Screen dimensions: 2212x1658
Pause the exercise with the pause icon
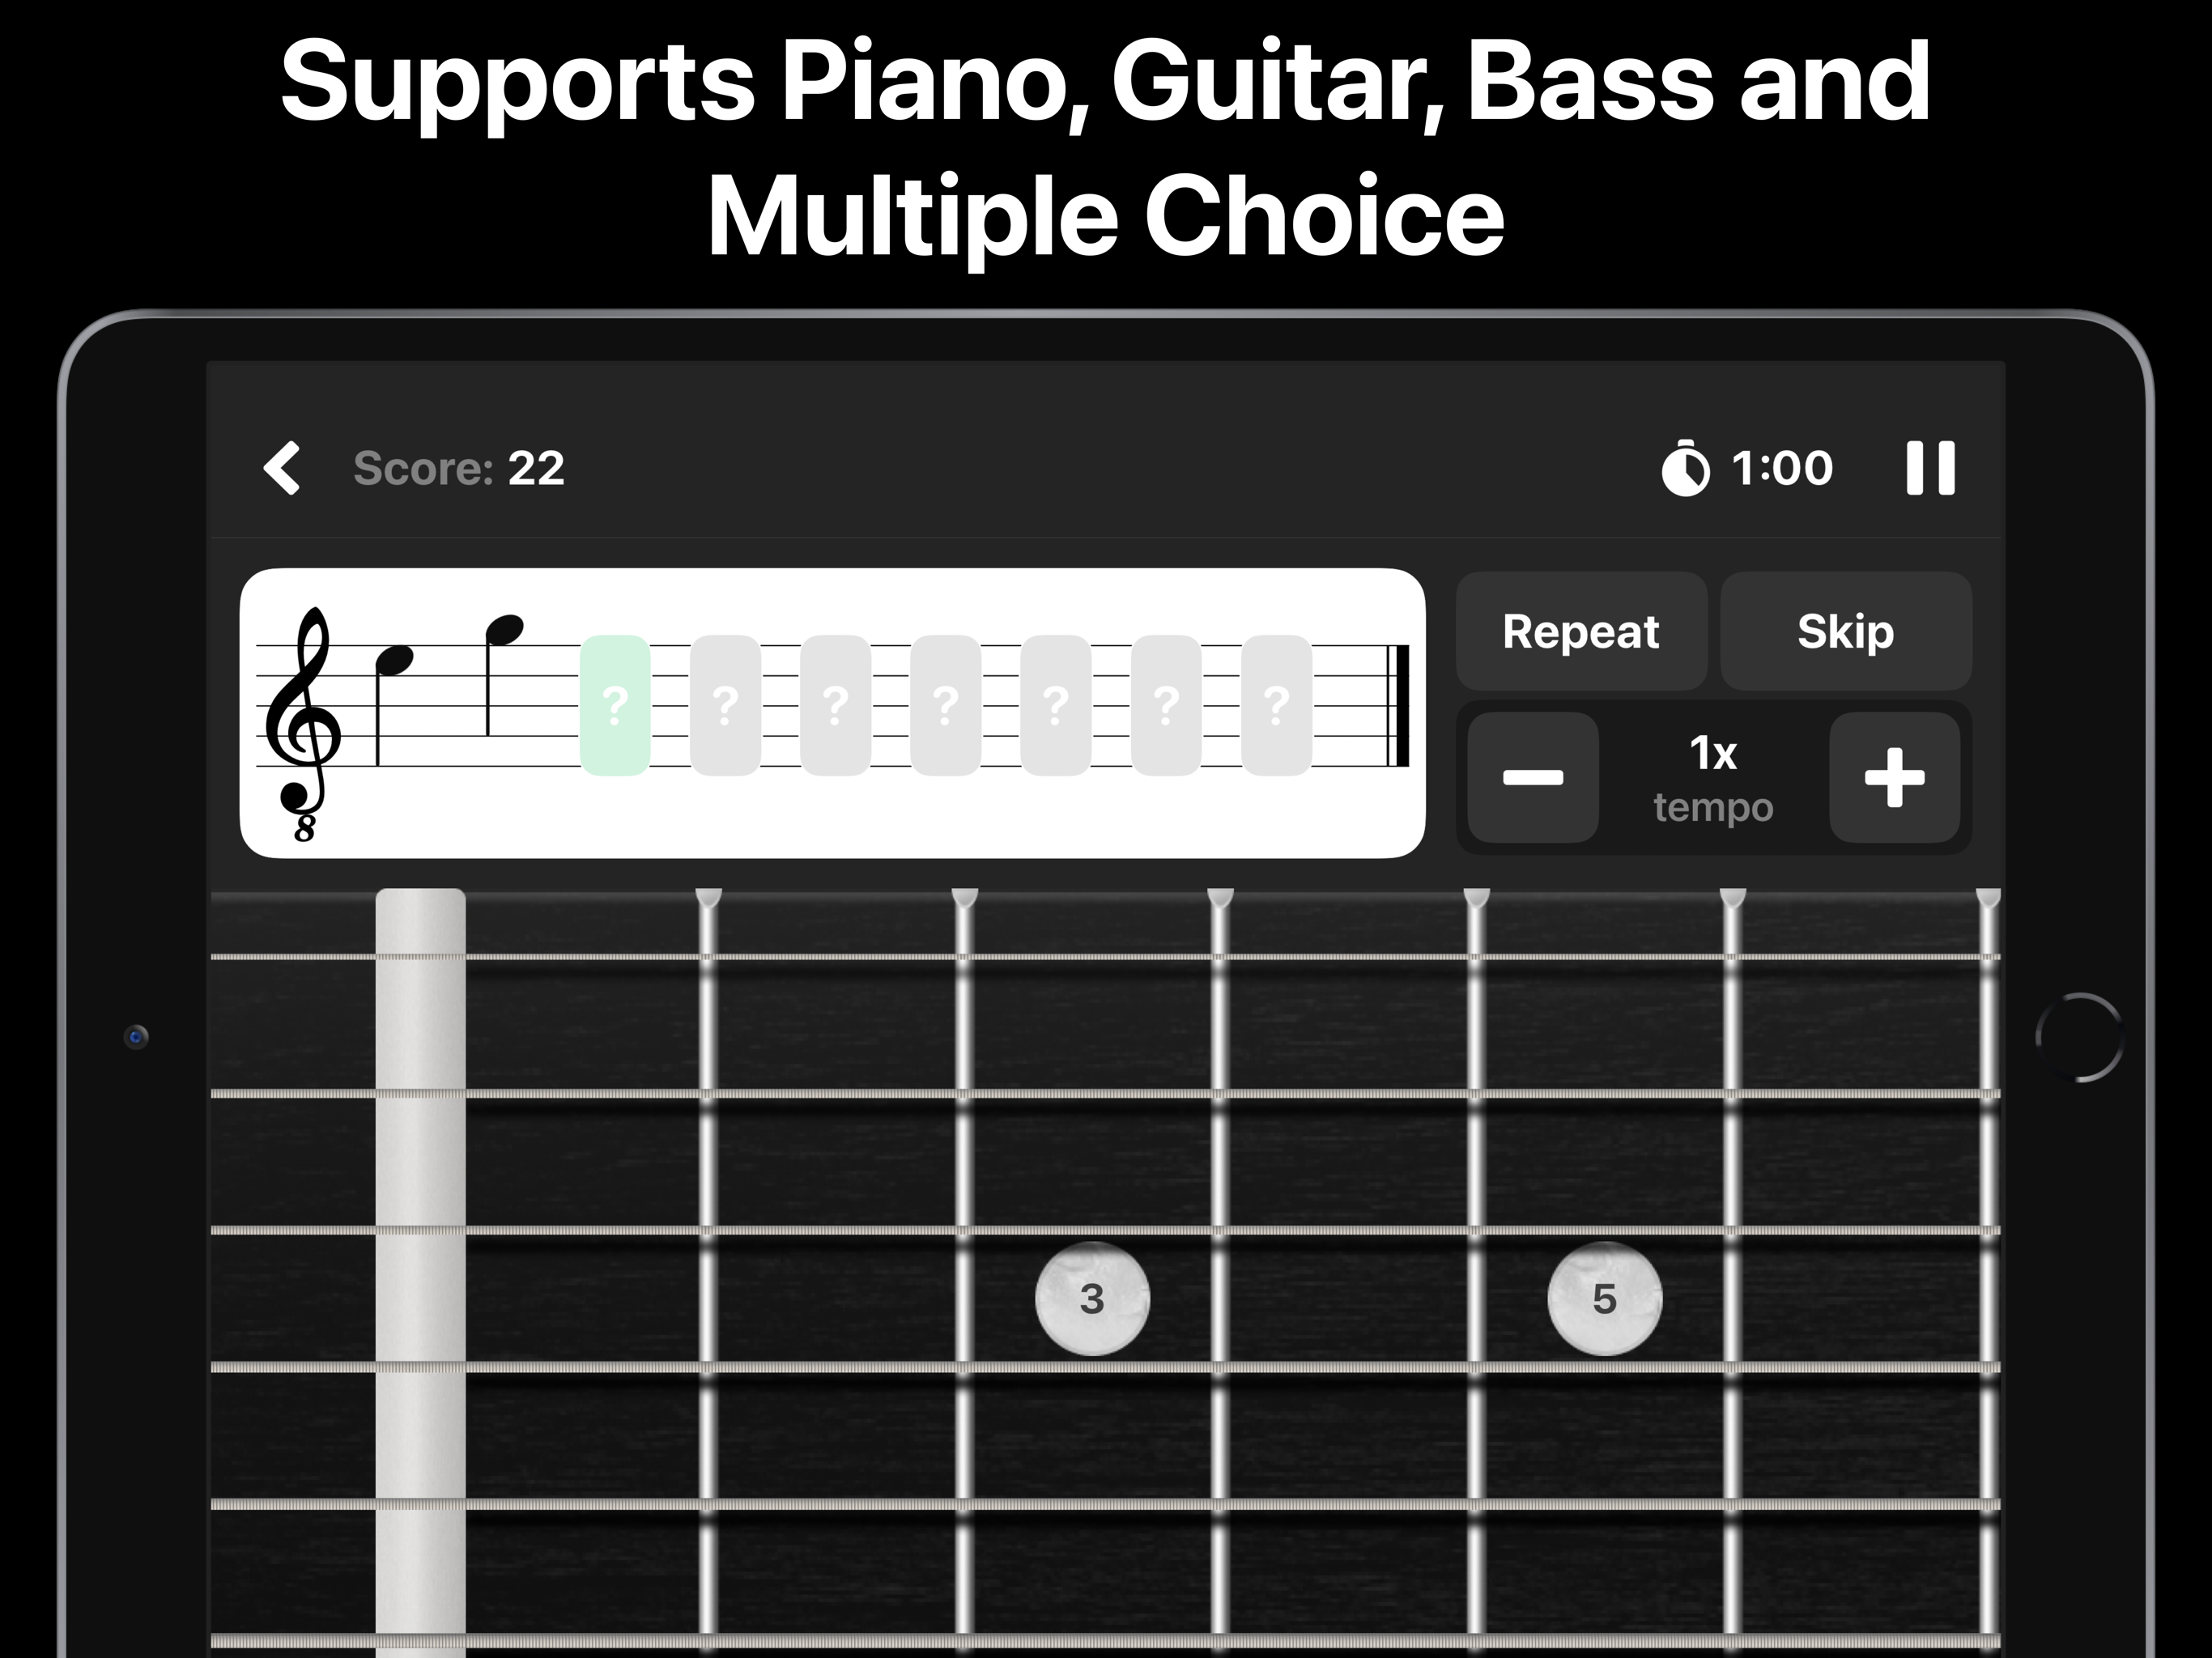coord(1930,468)
